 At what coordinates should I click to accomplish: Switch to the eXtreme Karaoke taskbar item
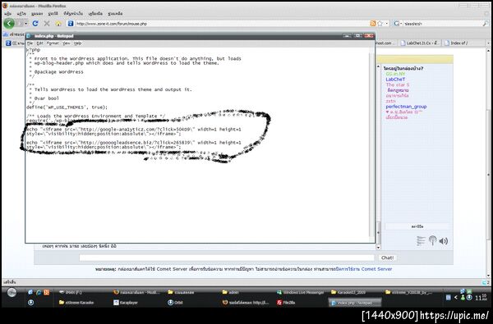(x=76, y=303)
